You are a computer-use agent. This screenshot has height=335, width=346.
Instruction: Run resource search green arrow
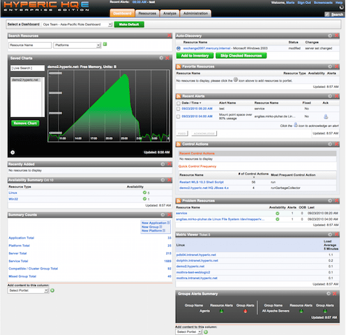tap(105, 44)
